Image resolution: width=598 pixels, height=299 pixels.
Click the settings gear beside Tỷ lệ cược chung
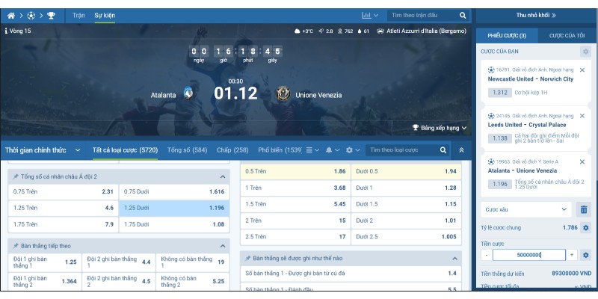585,227
